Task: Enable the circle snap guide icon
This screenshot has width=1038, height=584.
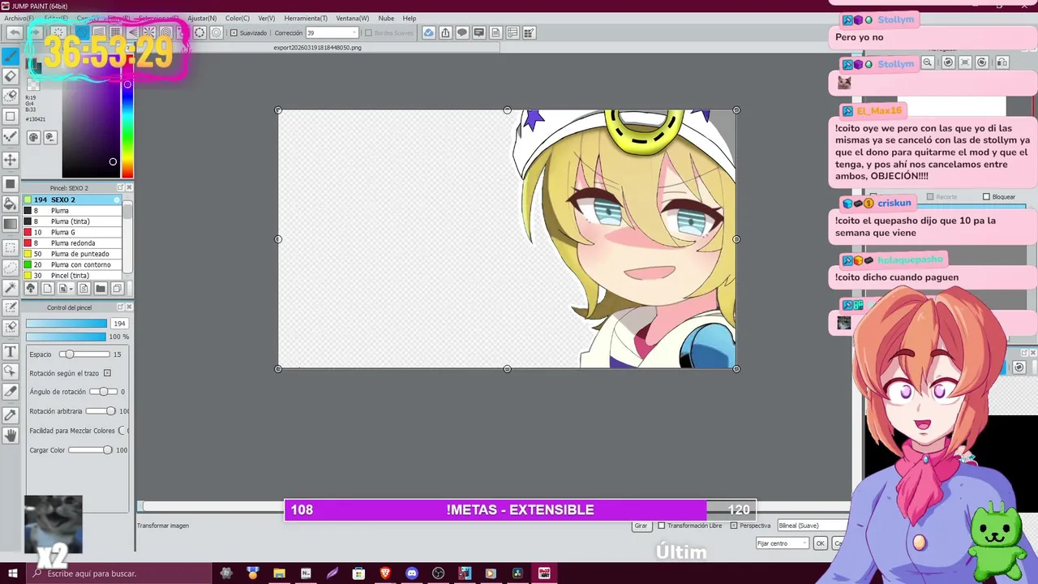Action: pos(199,32)
